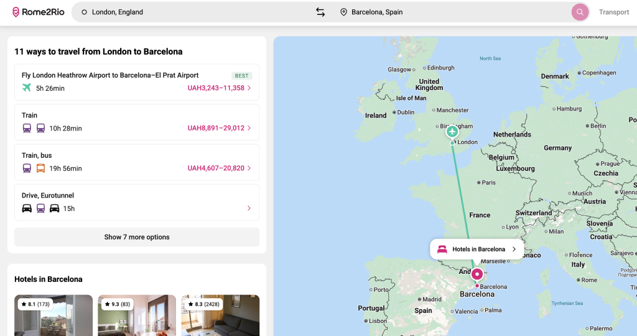Screen dimensions: 637x336
Task: Click the 11 ways to travel heading
Action: (x=98, y=52)
